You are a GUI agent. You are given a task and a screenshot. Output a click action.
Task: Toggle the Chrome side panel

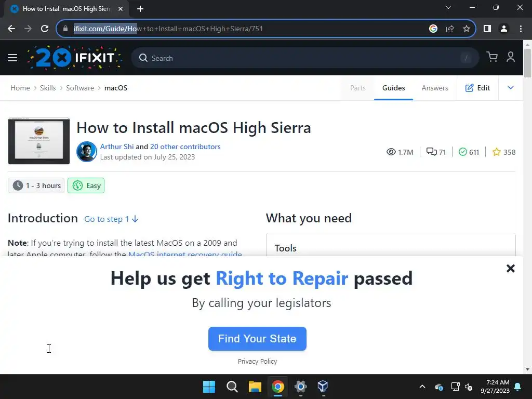pos(487,29)
